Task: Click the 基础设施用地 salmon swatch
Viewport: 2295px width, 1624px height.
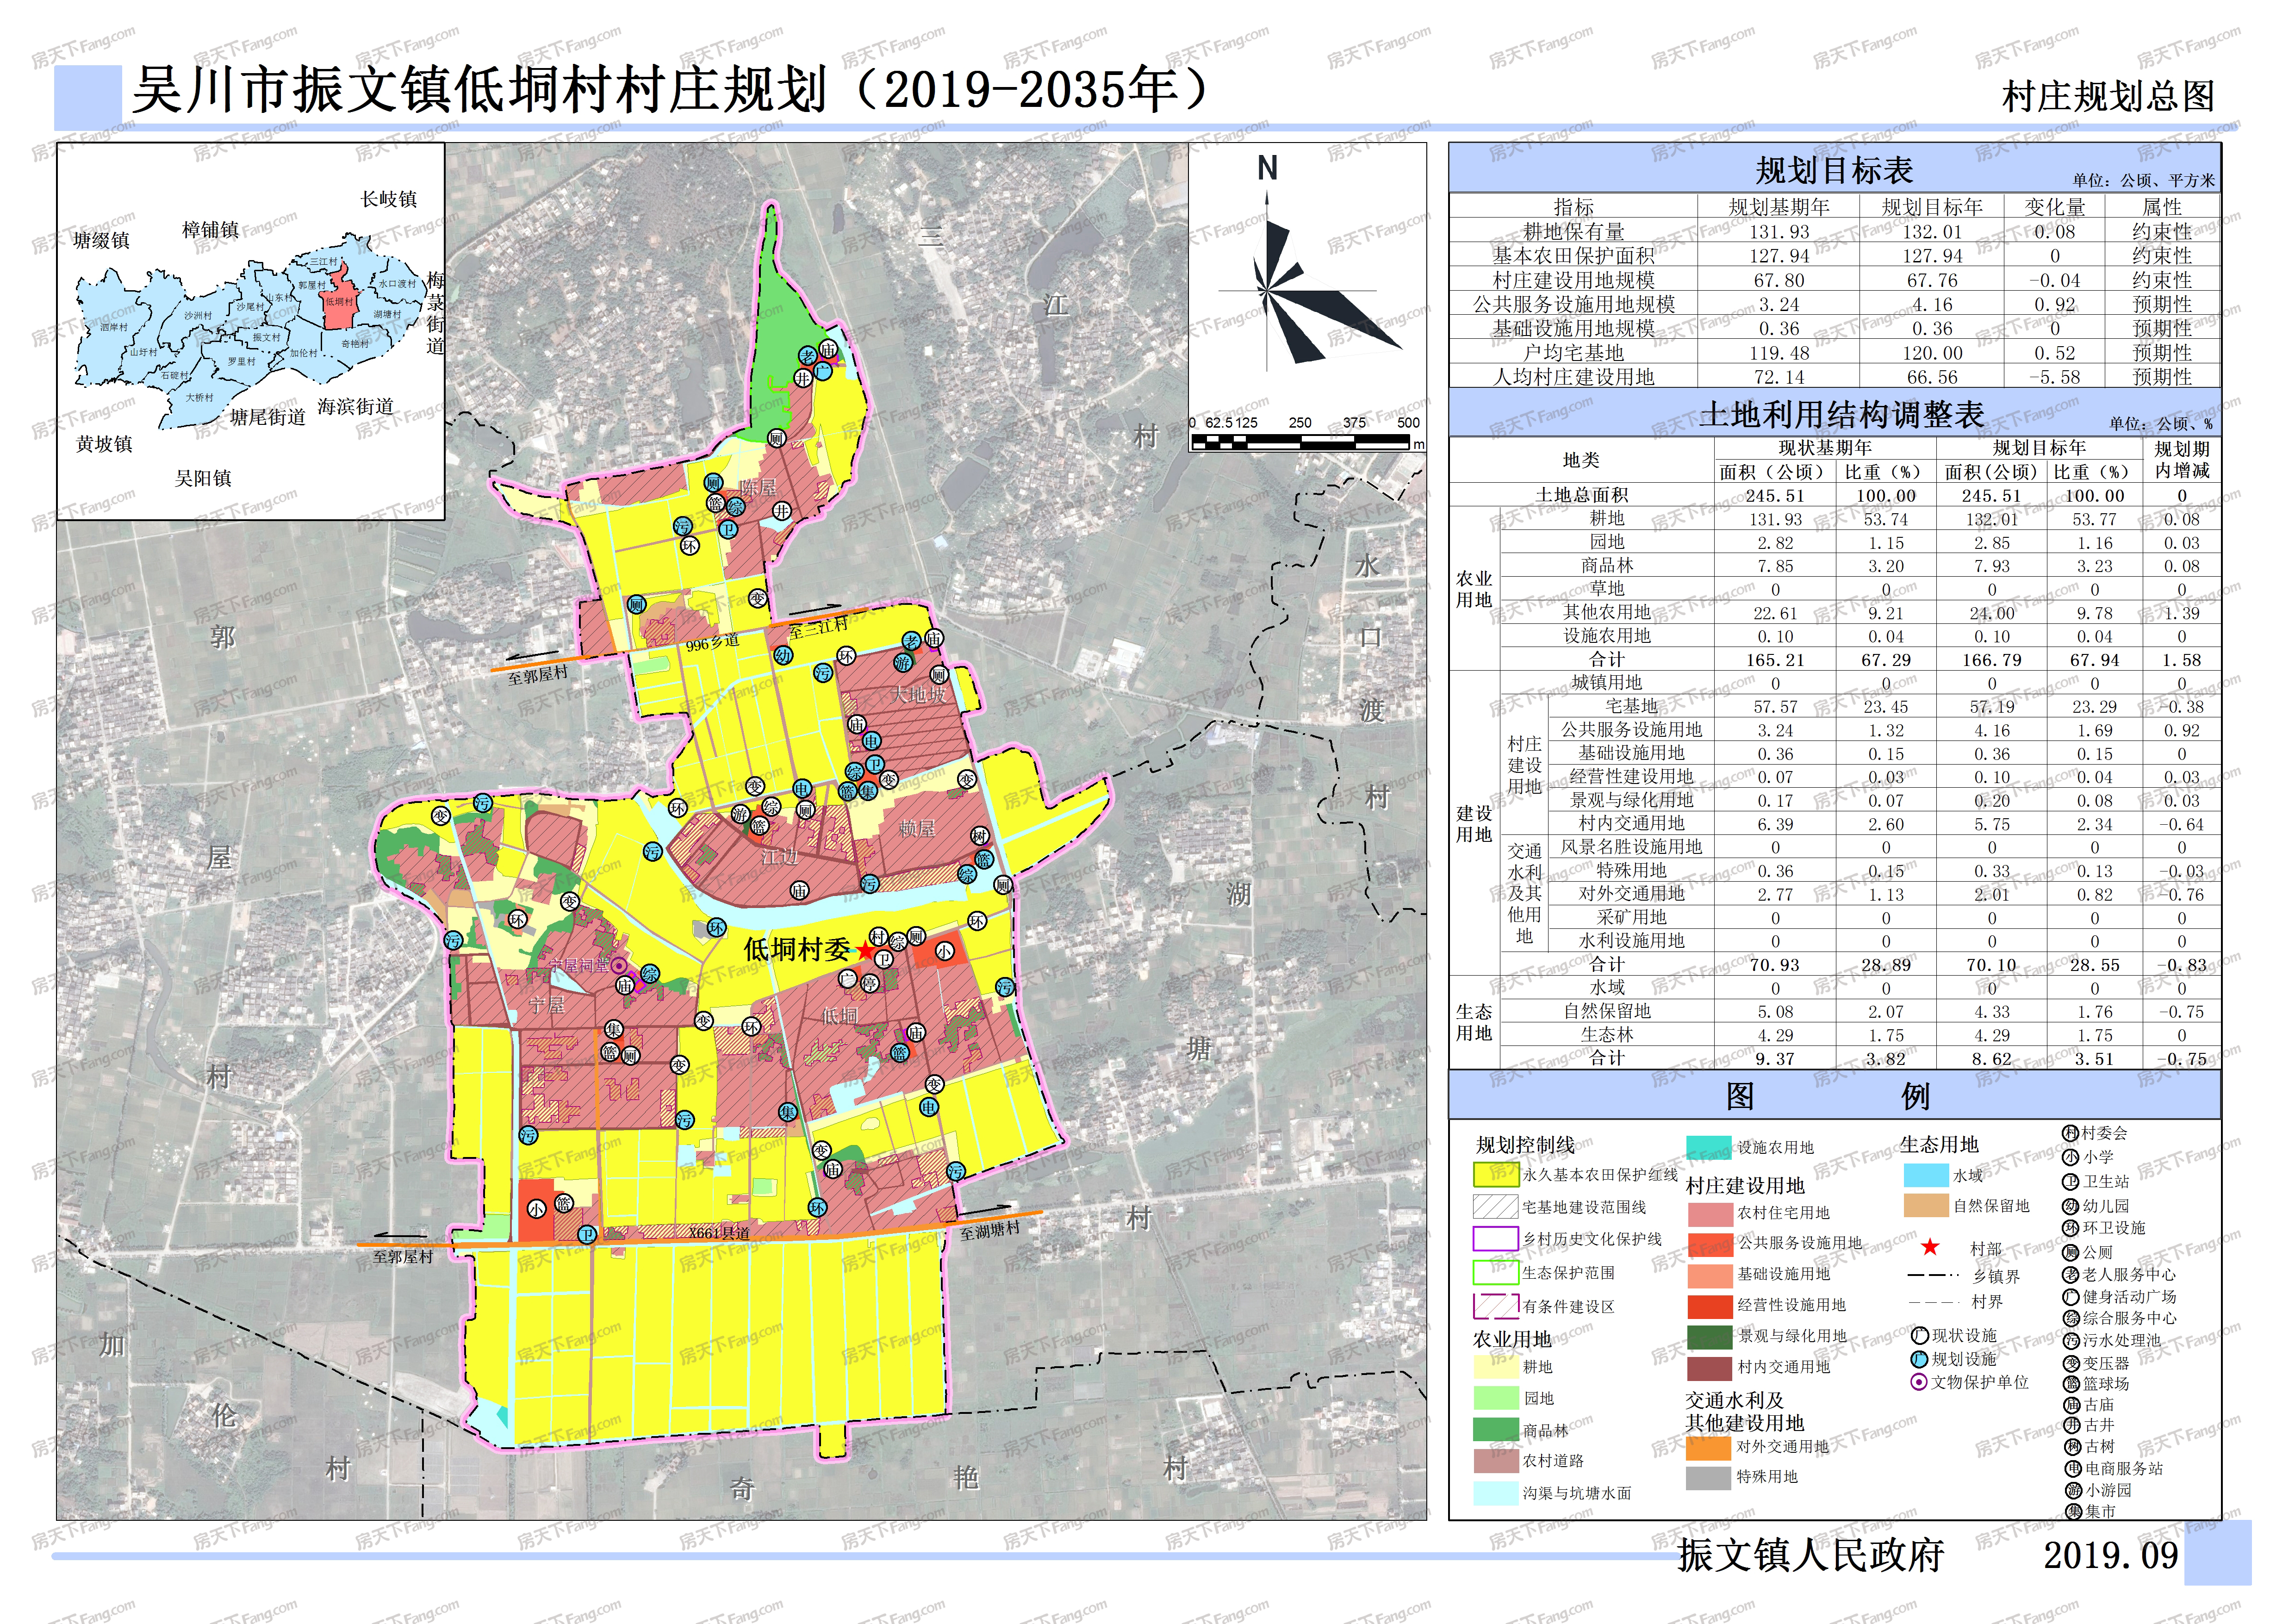Action: coord(1709,1275)
